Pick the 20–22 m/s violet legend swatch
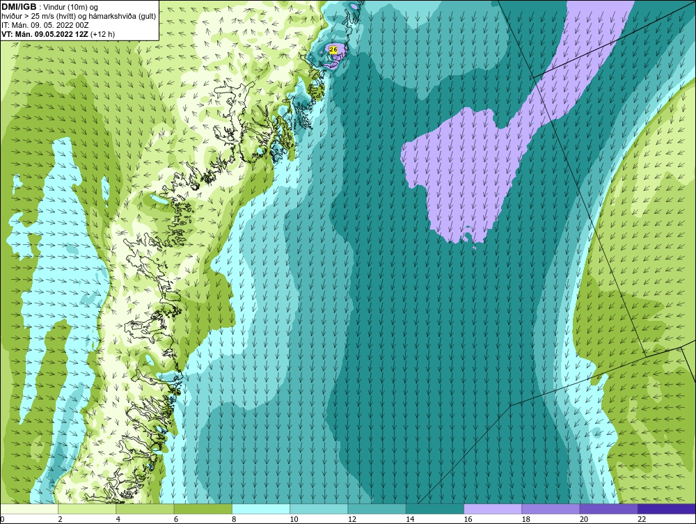The image size is (696, 524). pyautogui.click(x=608, y=509)
